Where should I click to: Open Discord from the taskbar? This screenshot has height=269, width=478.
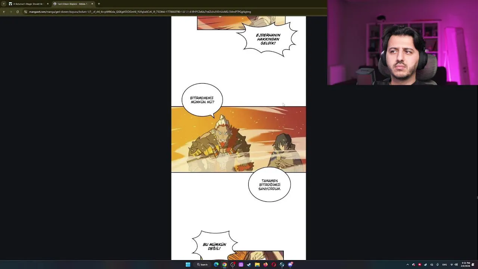(290, 265)
